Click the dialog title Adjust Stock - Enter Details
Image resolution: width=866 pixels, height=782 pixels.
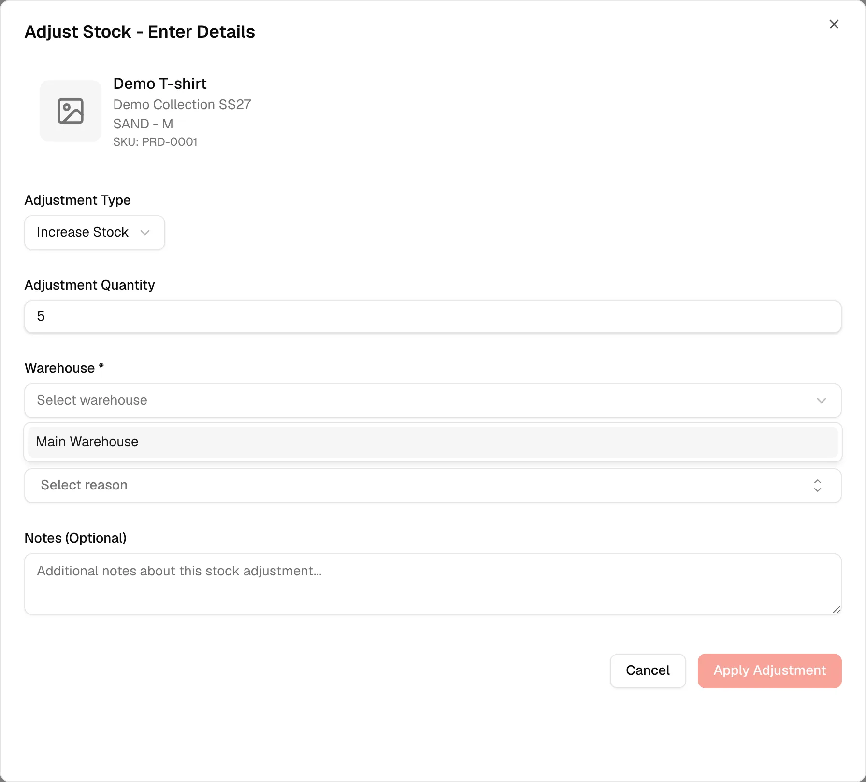(140, 32)
